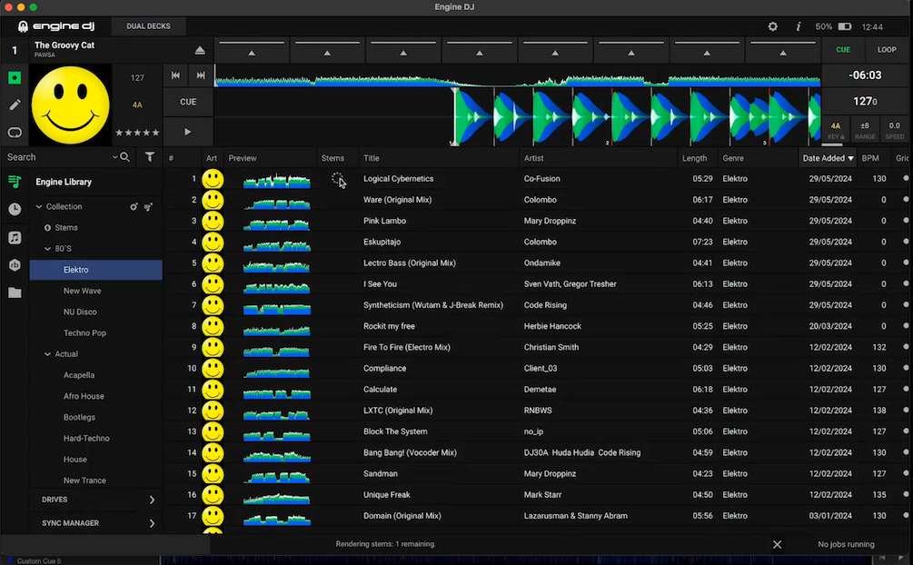Skip to previous track on deck

176,76
